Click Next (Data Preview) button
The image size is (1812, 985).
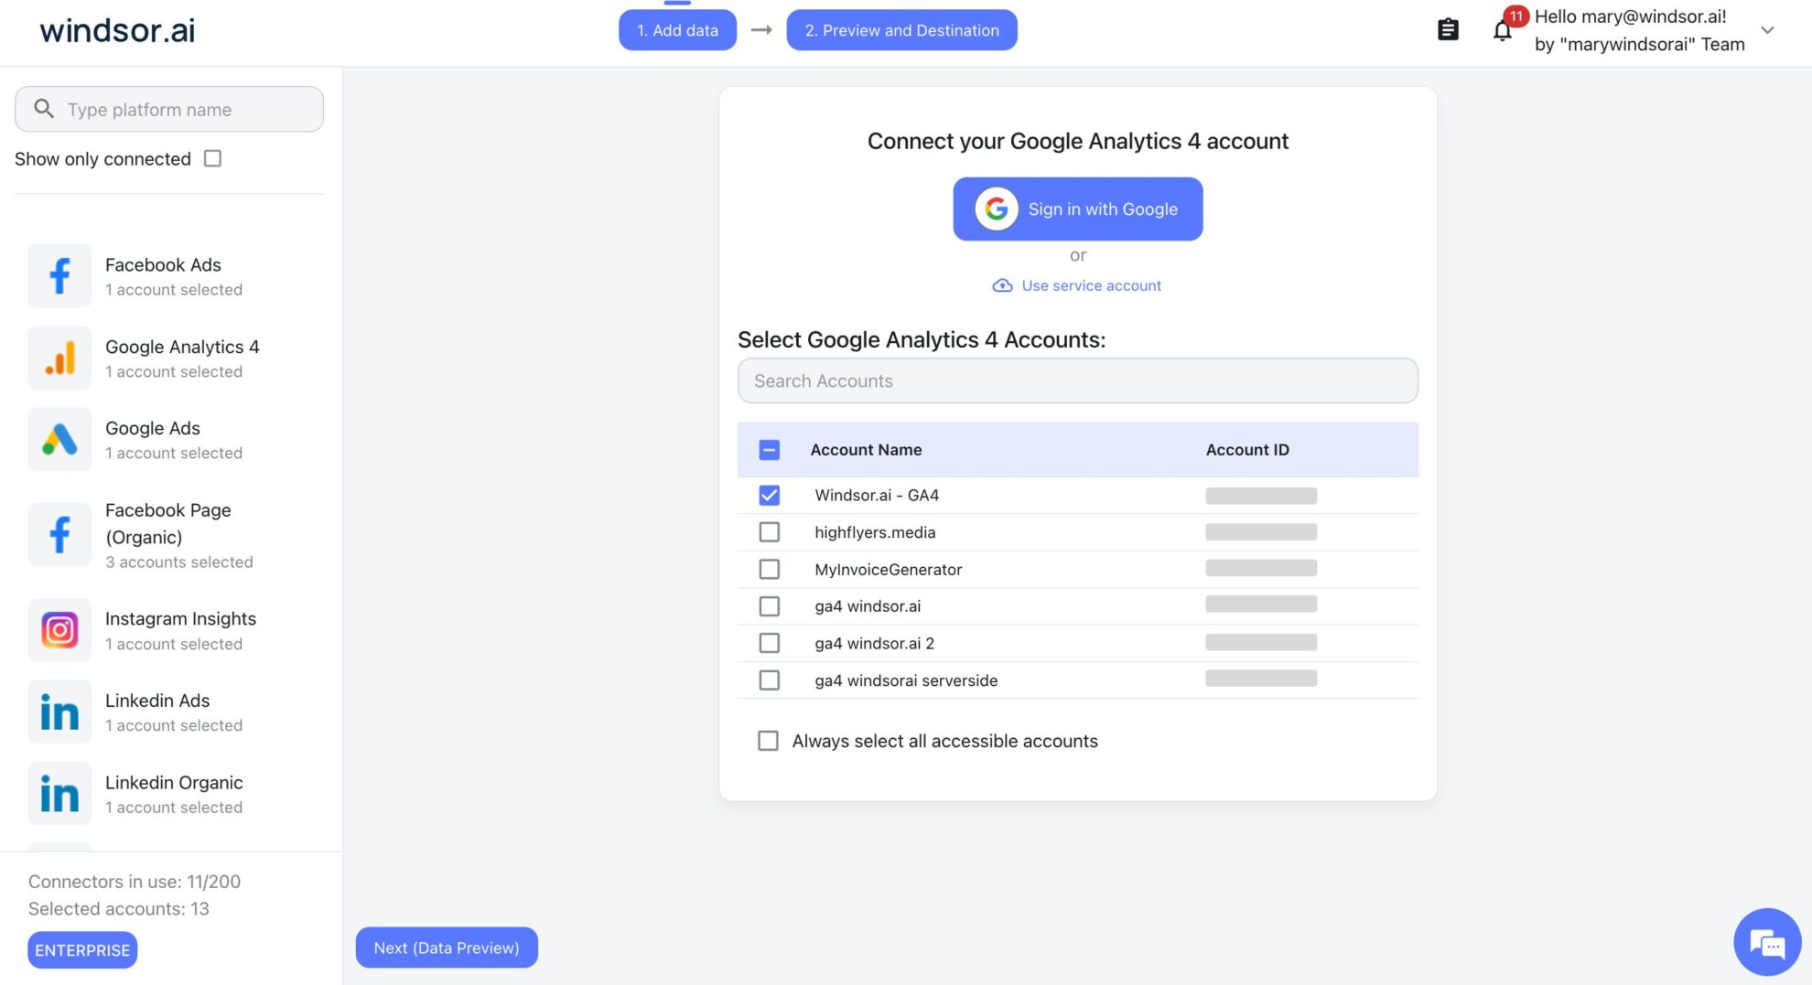click(x=447, y=948)
